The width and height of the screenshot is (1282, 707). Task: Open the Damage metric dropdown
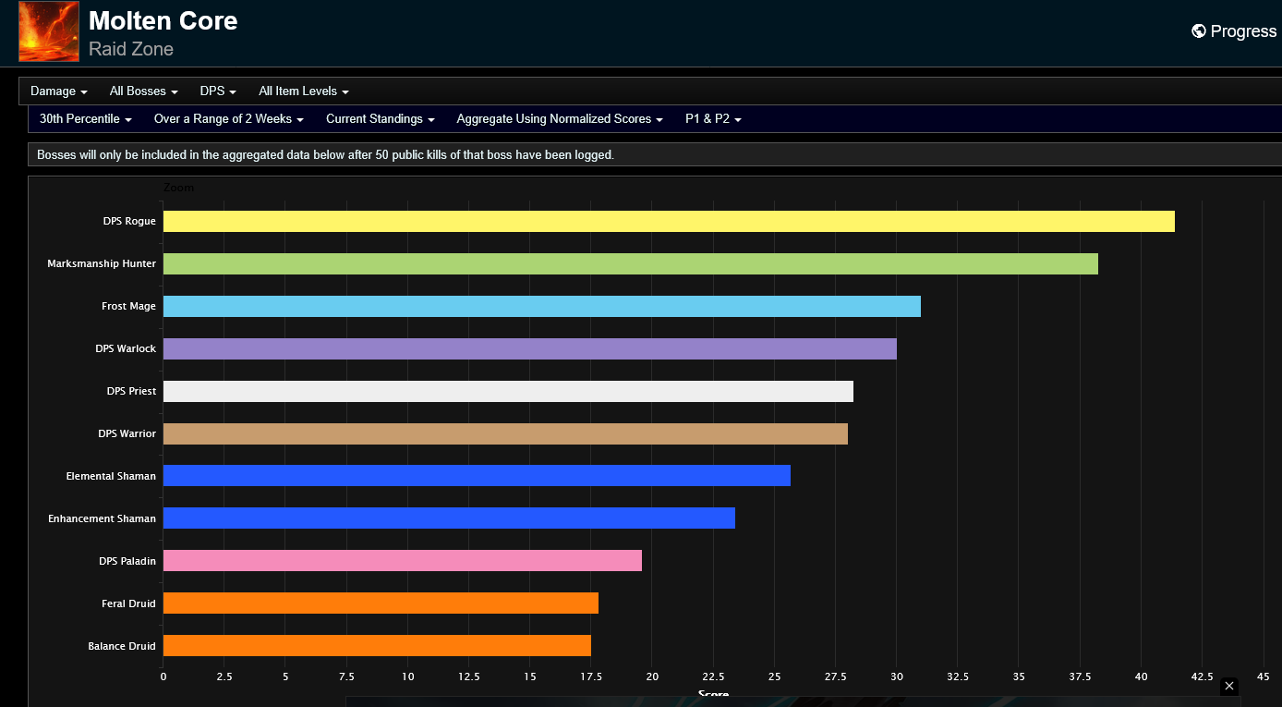pyautogui.click(x=59, y=91)
